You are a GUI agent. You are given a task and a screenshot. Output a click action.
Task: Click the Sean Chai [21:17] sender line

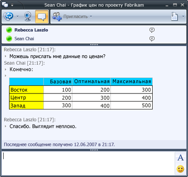[x=24, y=63]
